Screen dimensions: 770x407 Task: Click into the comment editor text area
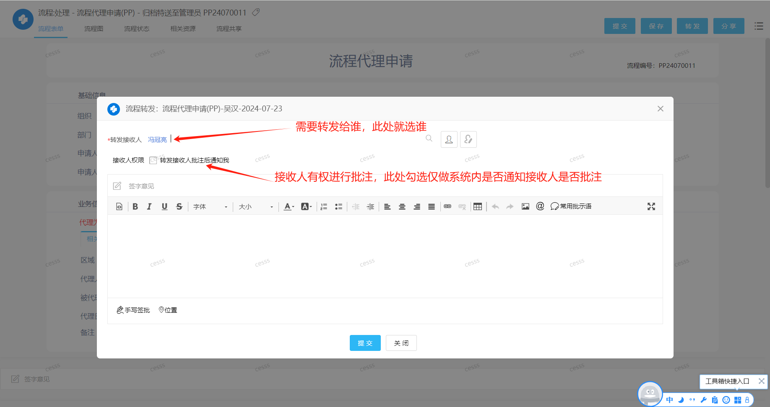tap(385, 256)
